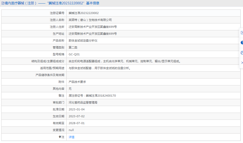Click approving department 河北省药品监督管理局
The image size is (243, 143).
point(83,102)
